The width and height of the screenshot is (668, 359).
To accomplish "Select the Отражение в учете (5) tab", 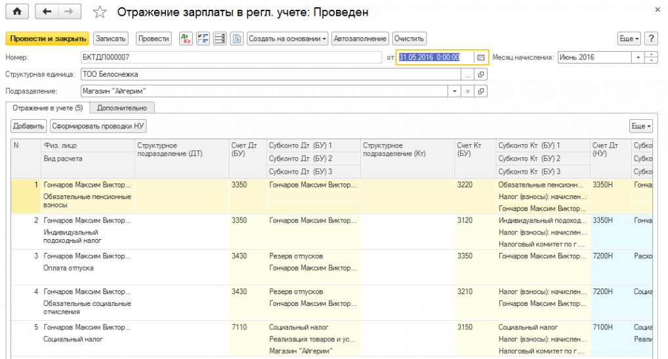I will click(x=46, y=107).
